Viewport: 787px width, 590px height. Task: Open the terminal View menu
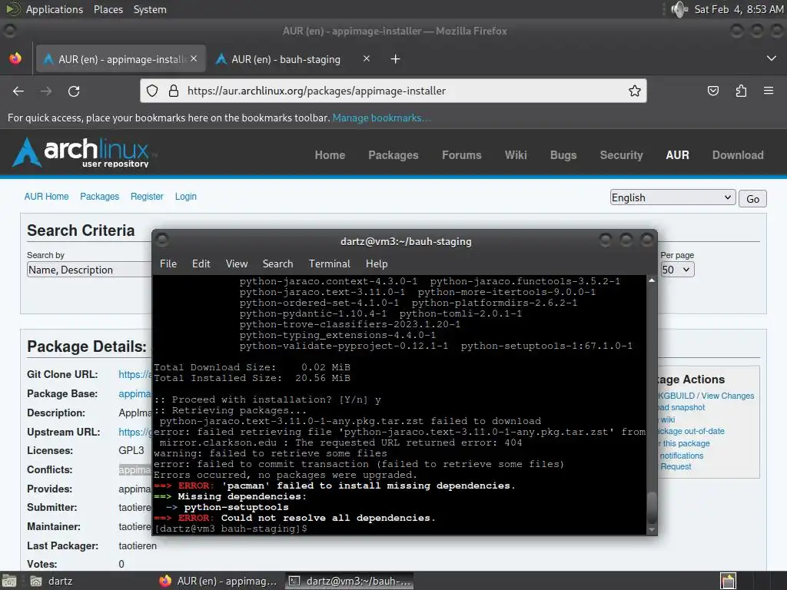[x=237, y=264]
